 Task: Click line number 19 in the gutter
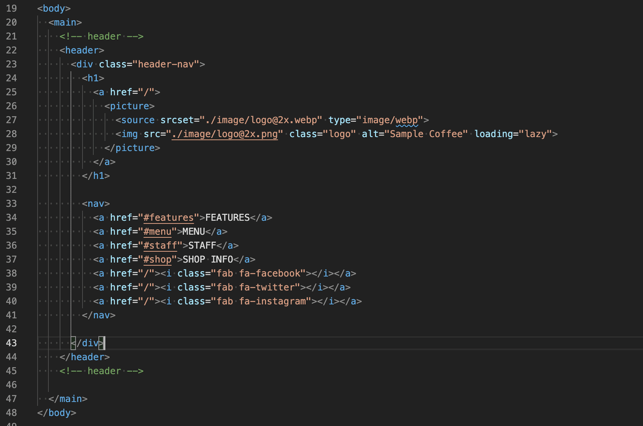11,9
